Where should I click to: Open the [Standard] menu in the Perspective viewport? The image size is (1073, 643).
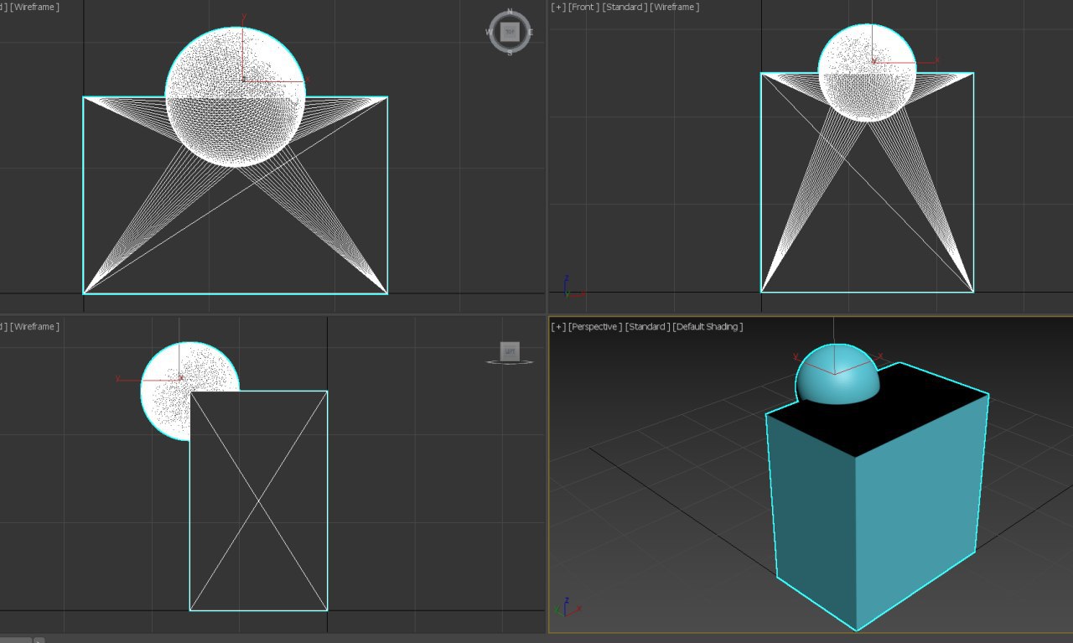point(648,326)
